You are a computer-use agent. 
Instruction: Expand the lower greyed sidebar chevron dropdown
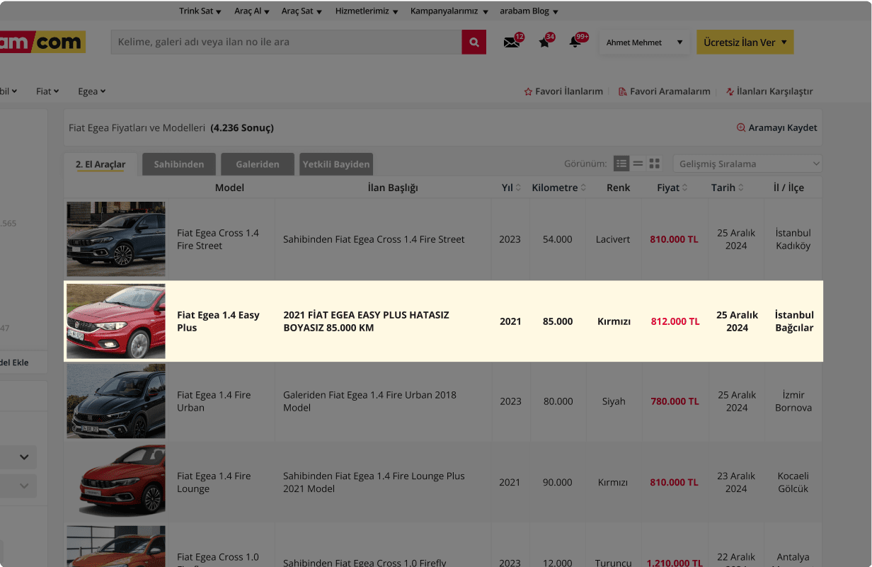tap(23, 486)
